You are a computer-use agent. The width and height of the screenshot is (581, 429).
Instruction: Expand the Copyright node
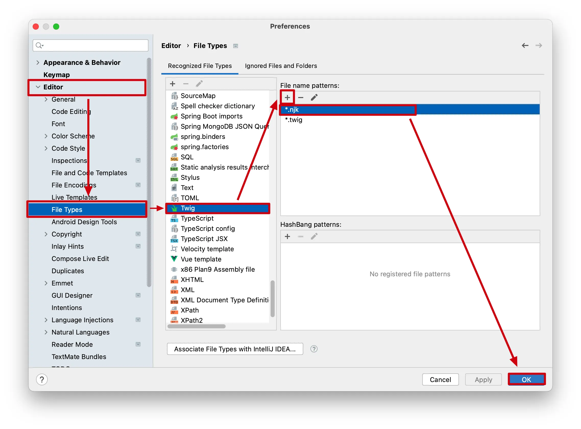pos(46,234)
